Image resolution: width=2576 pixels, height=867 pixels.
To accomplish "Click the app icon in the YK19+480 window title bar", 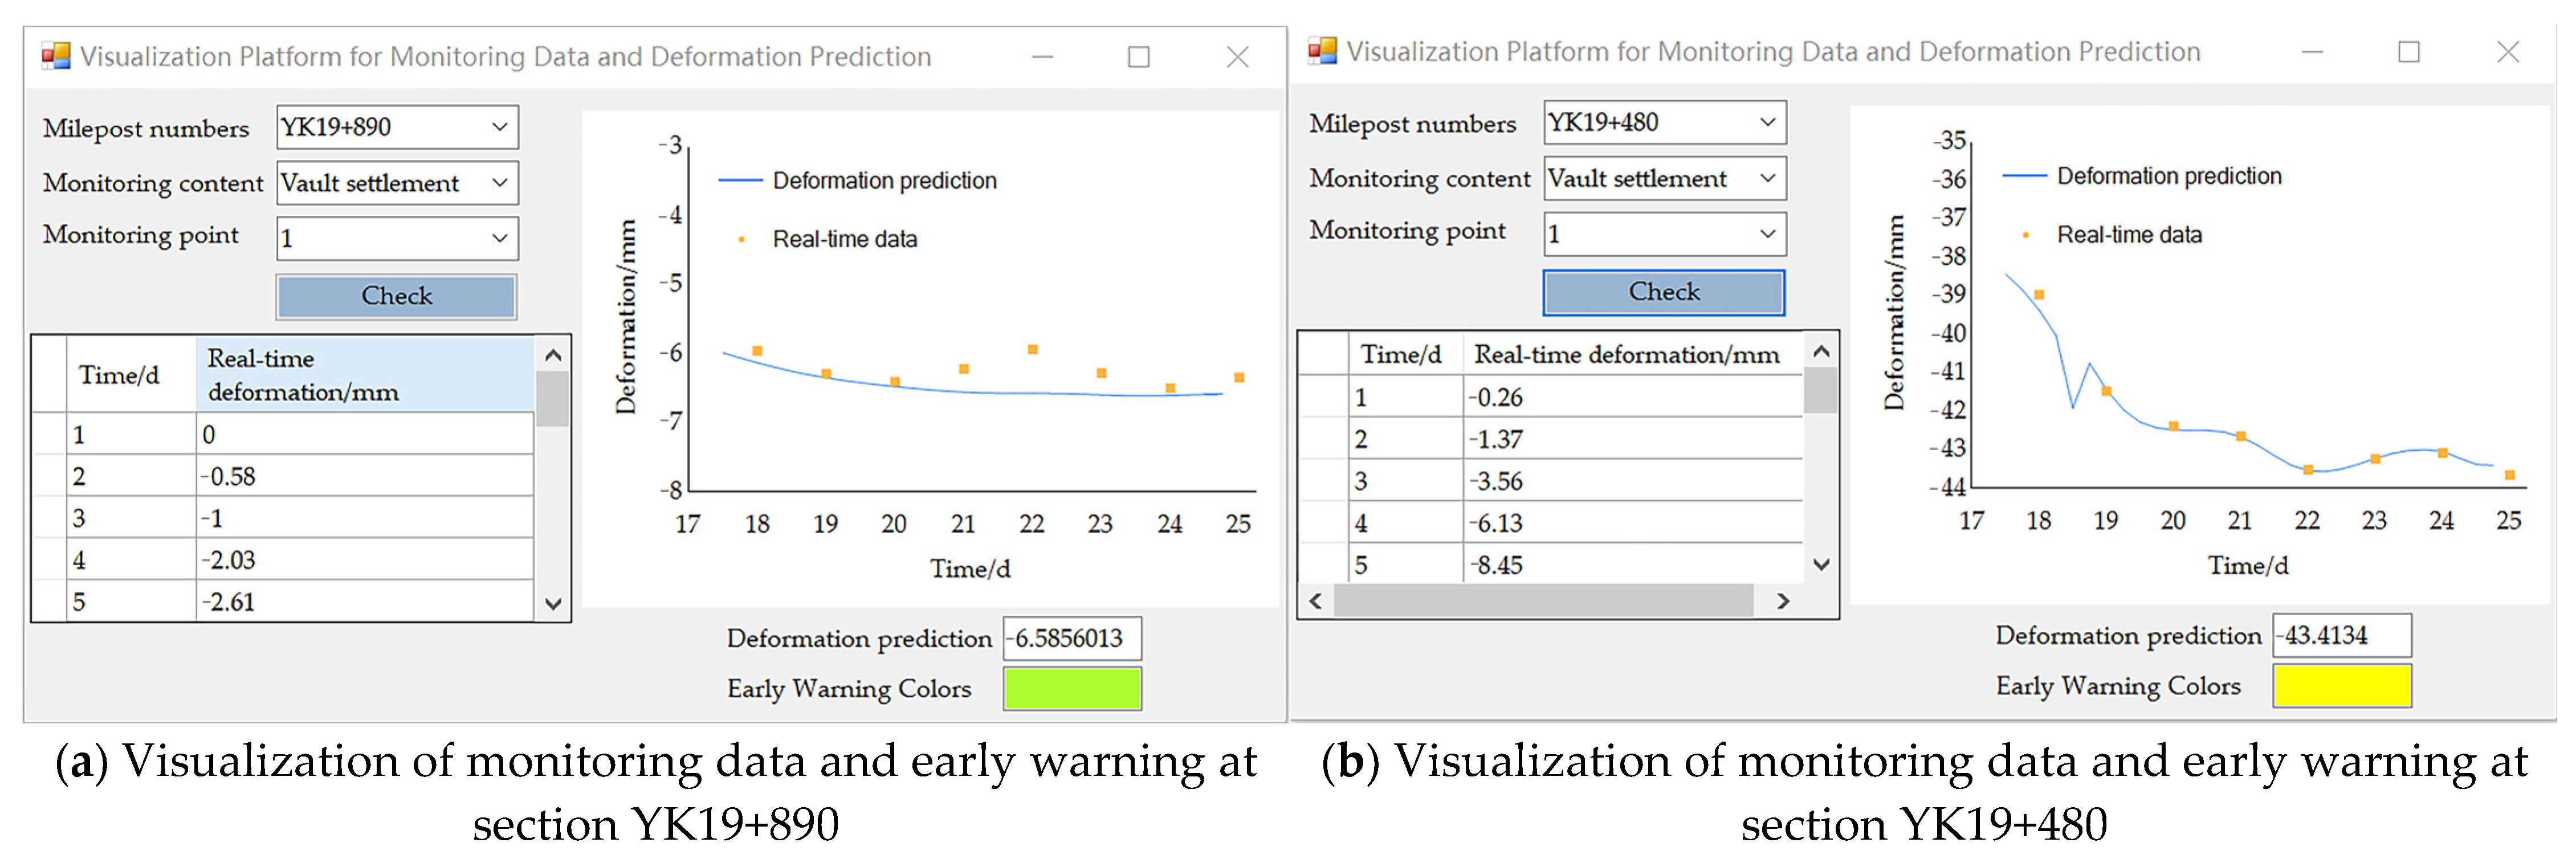I will tap(1322, 51).
